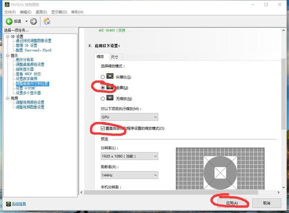Click the scaling preview test pattern image

[220, 169]
